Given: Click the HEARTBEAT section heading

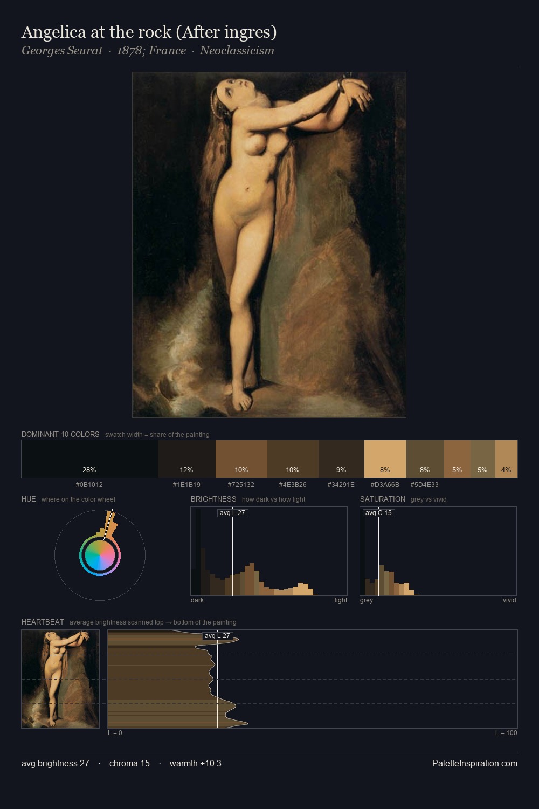Looking at the screenshot, I should point(43,622).
